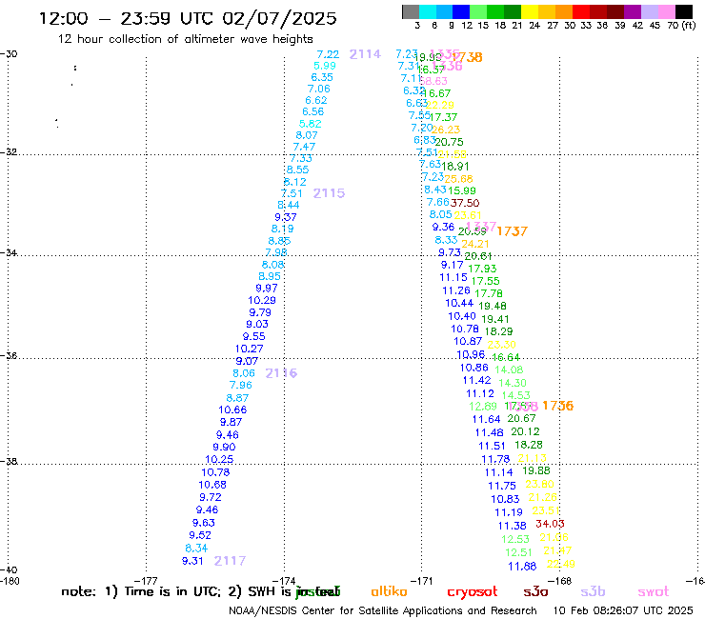Screen dimensions: 705x619
Task: Click the wave height value '20.67'
Action: [521, 418]
